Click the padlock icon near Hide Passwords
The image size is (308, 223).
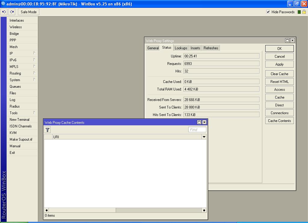click(x=304, y=12)
